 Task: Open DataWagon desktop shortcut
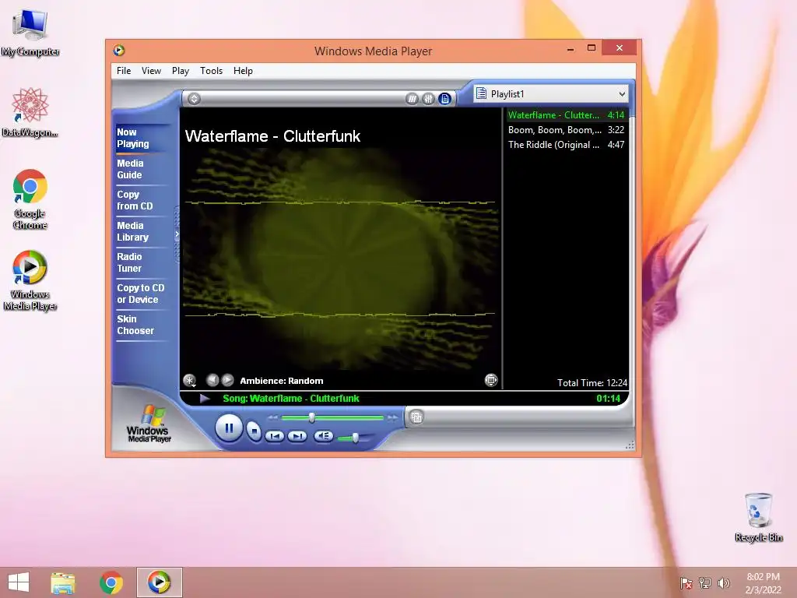coord(30,112)
